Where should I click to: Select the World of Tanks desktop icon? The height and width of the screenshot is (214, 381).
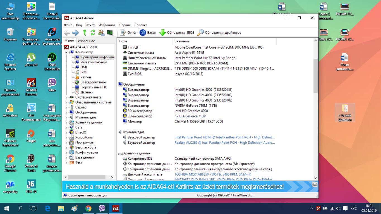click(31, 163)
